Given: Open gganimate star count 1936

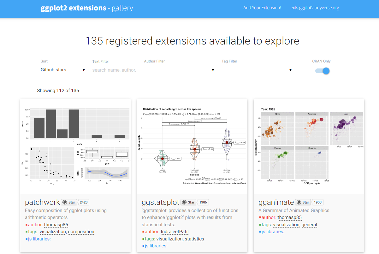Looking at the screenshot, I should (317, 202).
